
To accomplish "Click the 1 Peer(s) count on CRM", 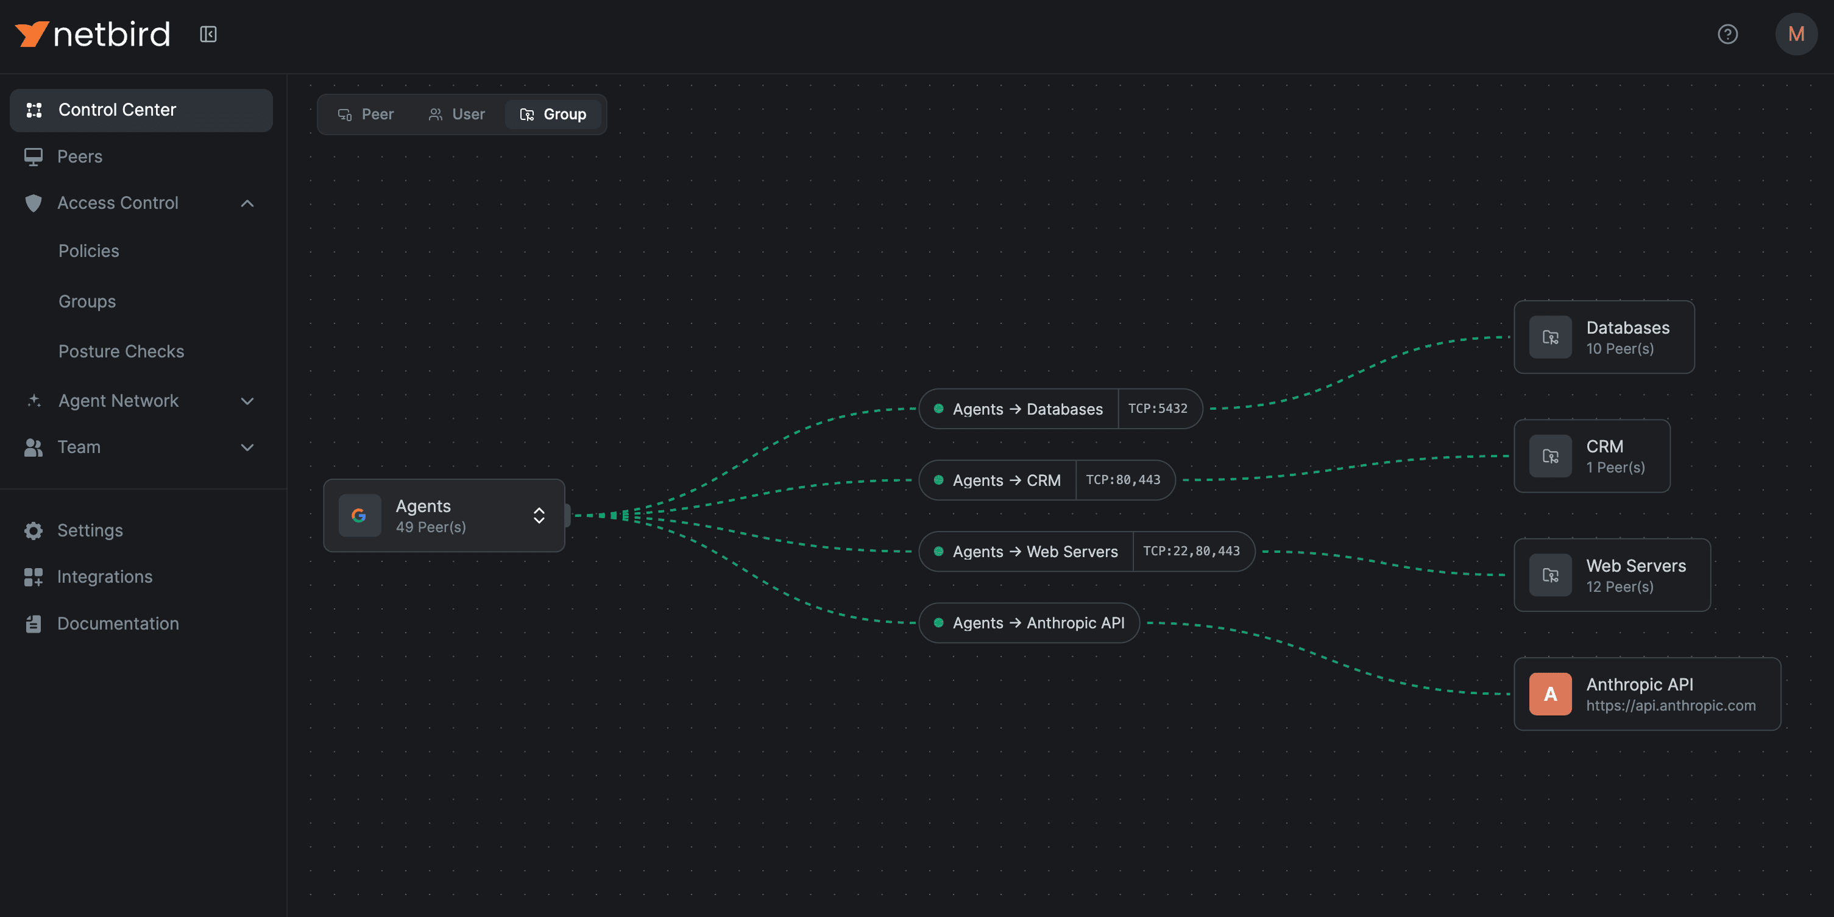I will point(1615,468).
